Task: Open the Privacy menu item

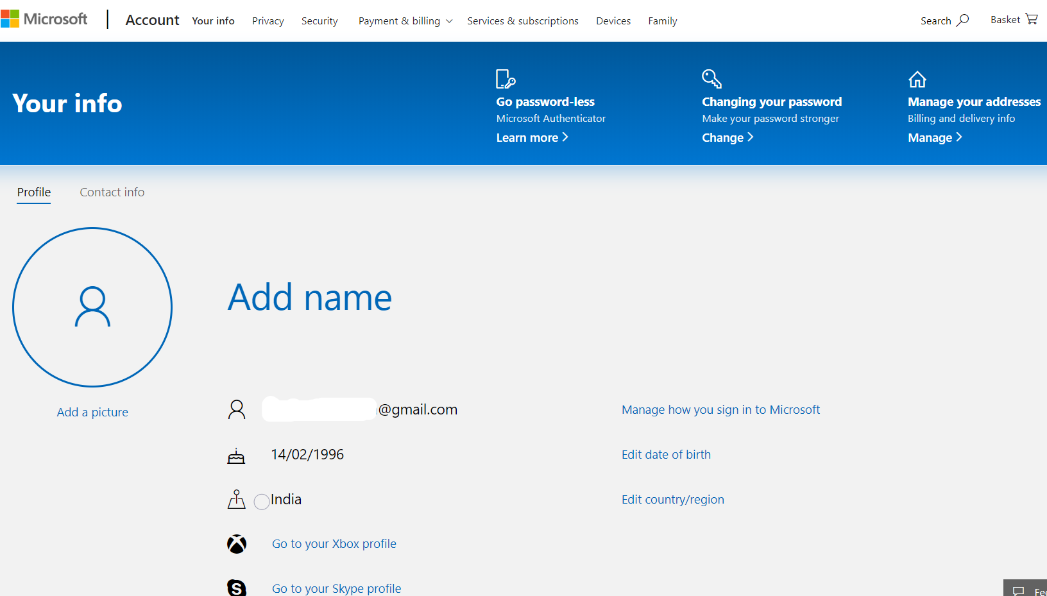Action: (268, 21)
